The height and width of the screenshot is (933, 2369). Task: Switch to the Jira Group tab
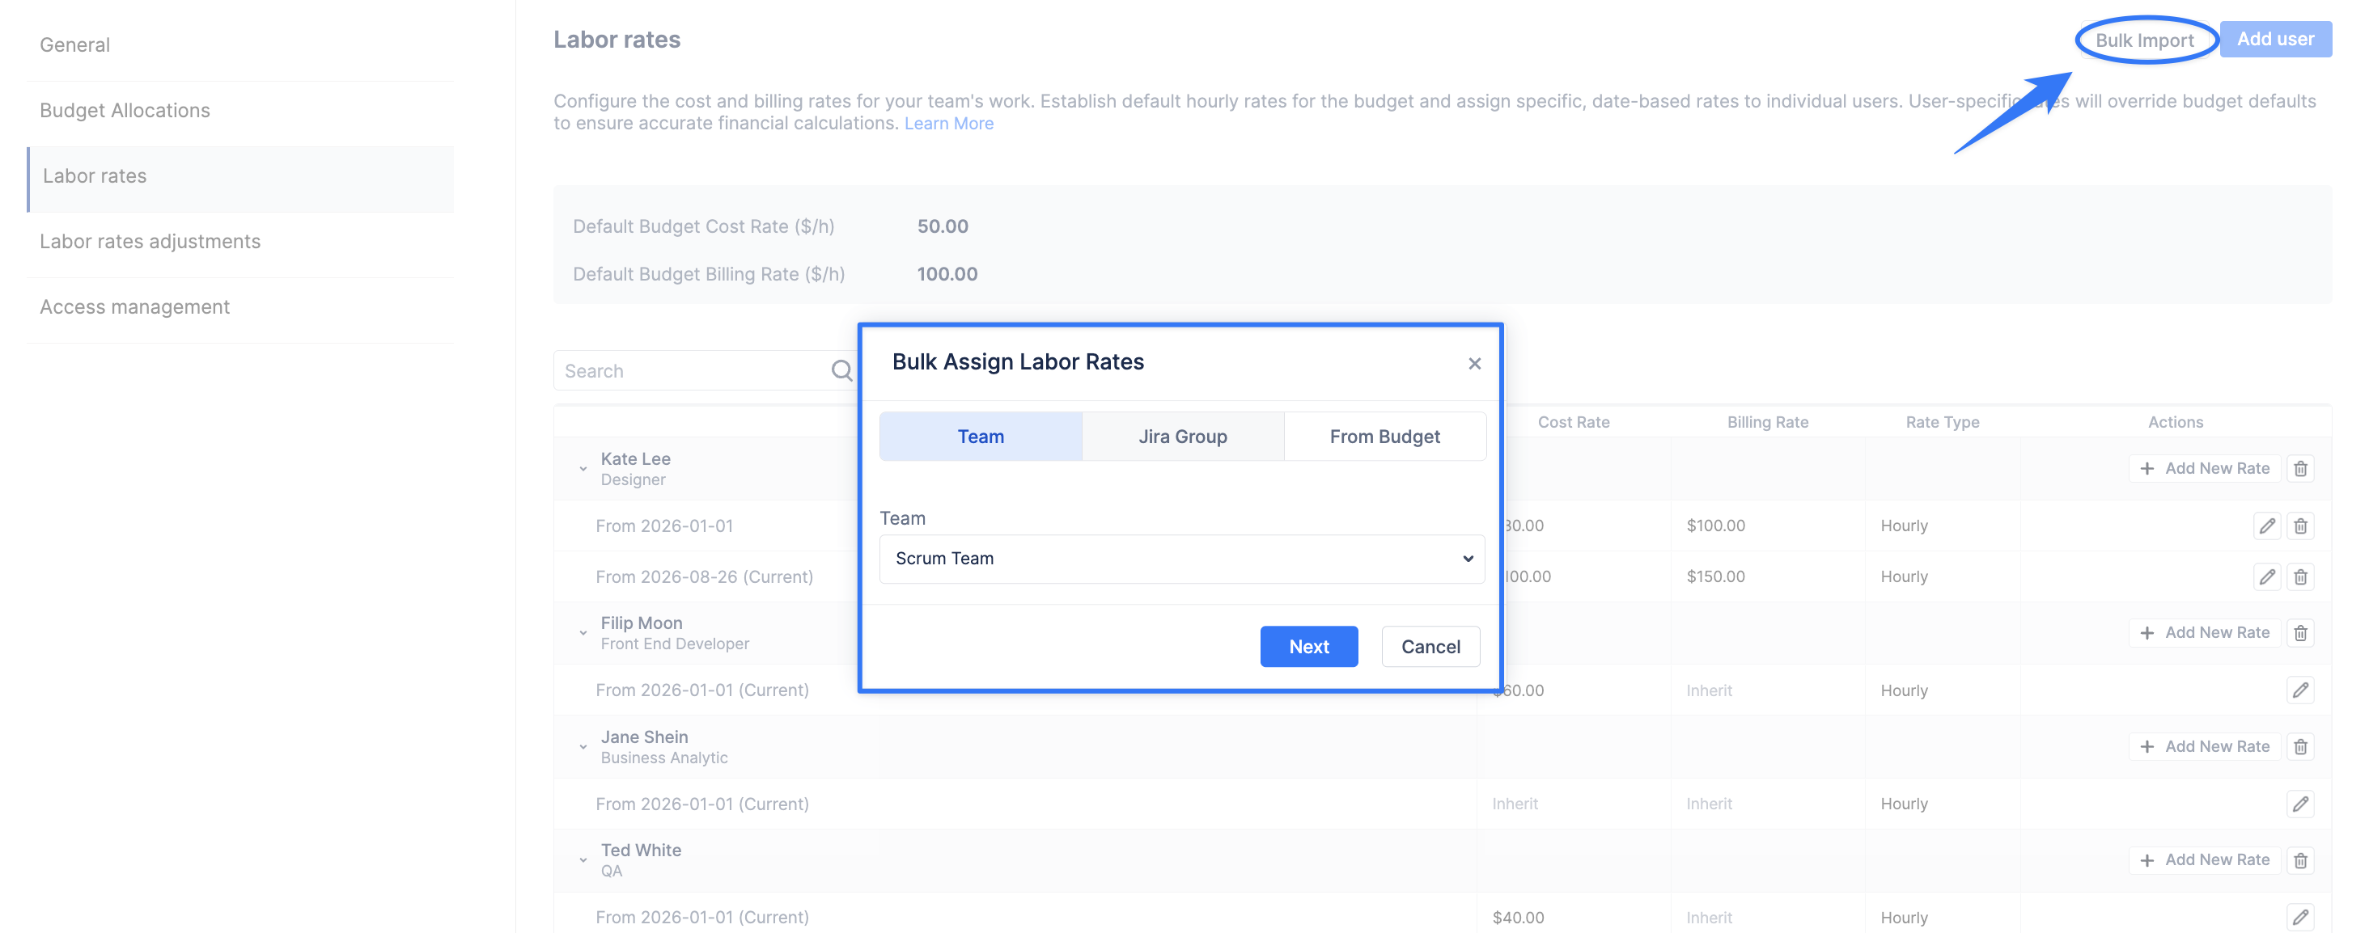tap(1183, 437)
